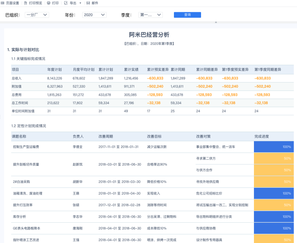Click the value 6,327,963 in 附加值 row
The height and width of the screenshot is (243, 297).
click(55, 86)
